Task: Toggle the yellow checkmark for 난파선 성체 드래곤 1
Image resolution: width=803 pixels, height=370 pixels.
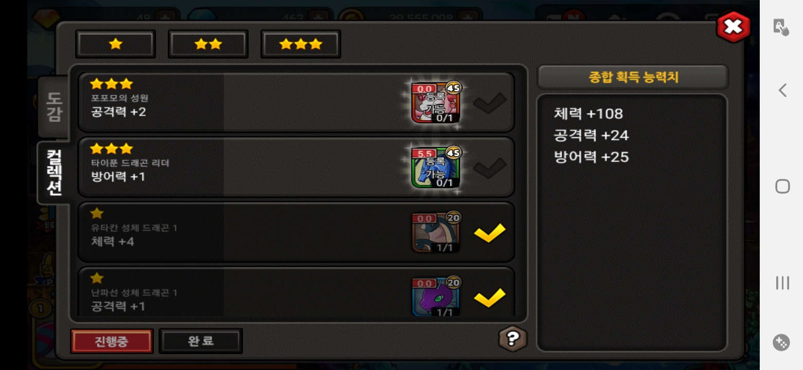Action: (x=490, y=297)
